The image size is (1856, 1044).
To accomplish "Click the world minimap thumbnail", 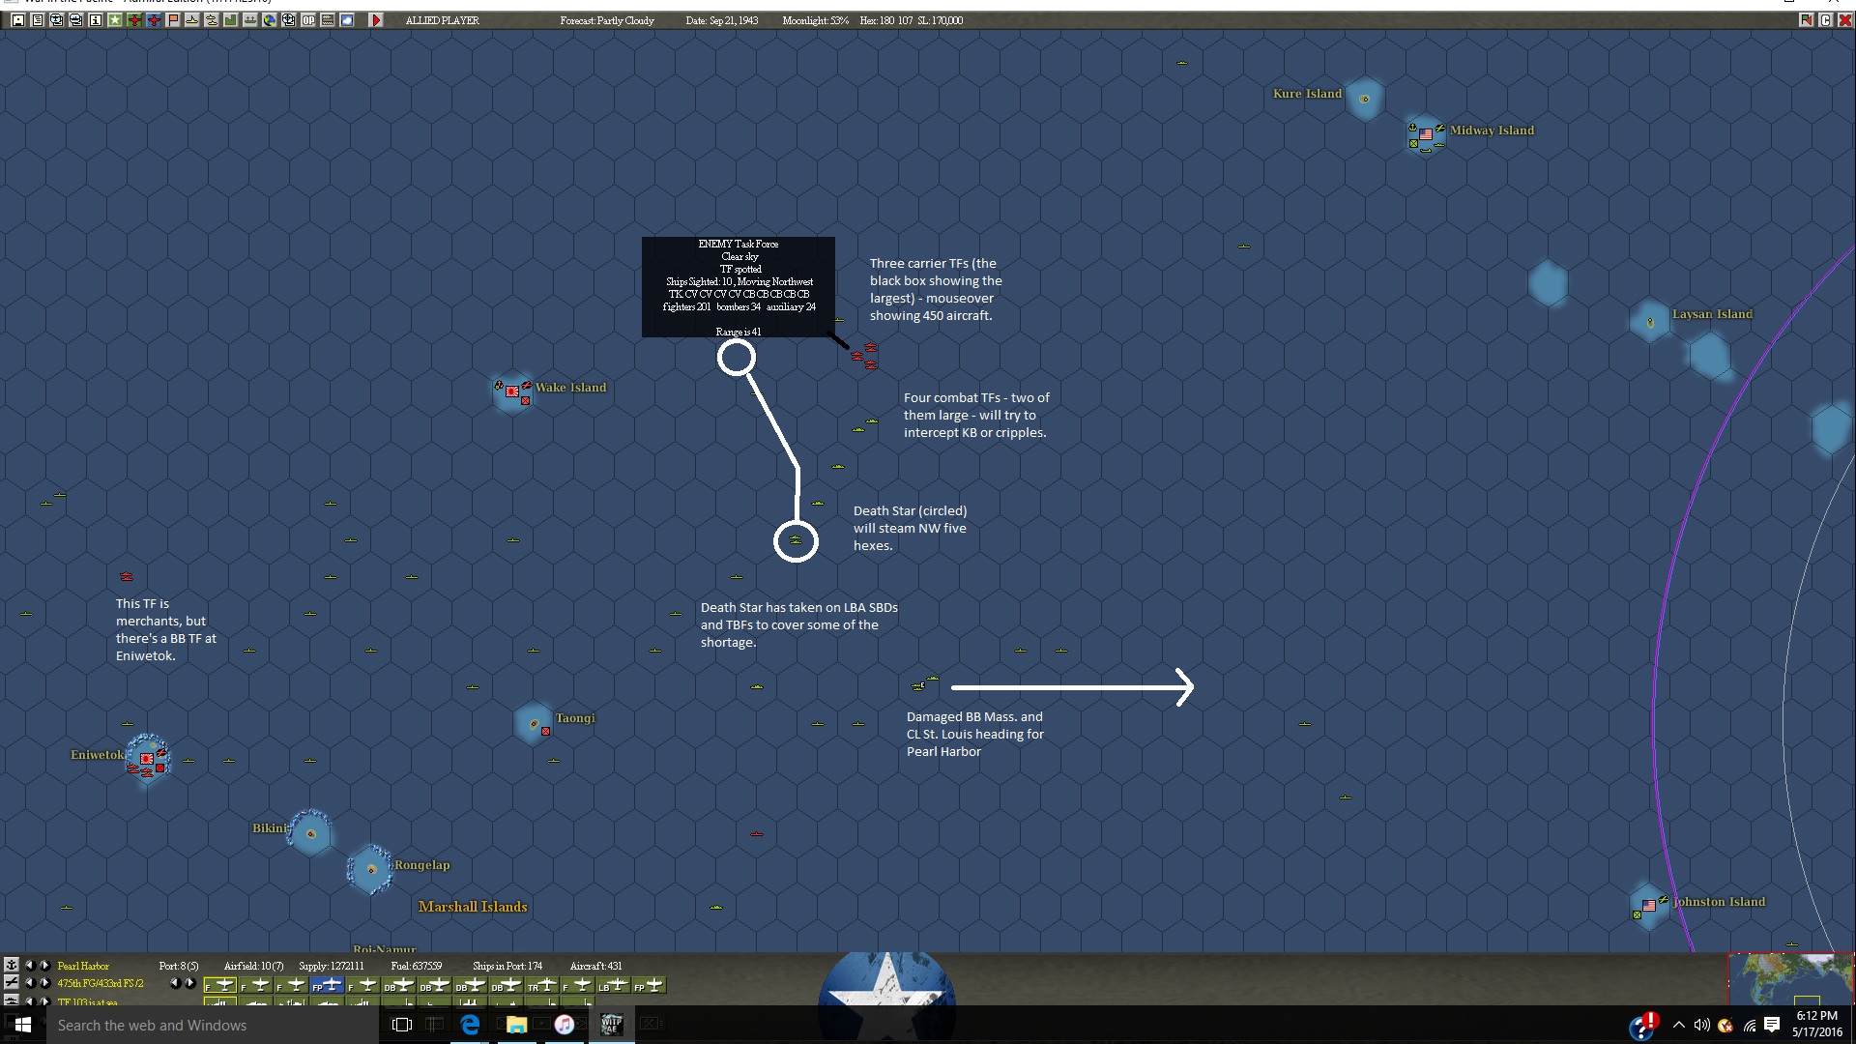I will [1790, 978].
